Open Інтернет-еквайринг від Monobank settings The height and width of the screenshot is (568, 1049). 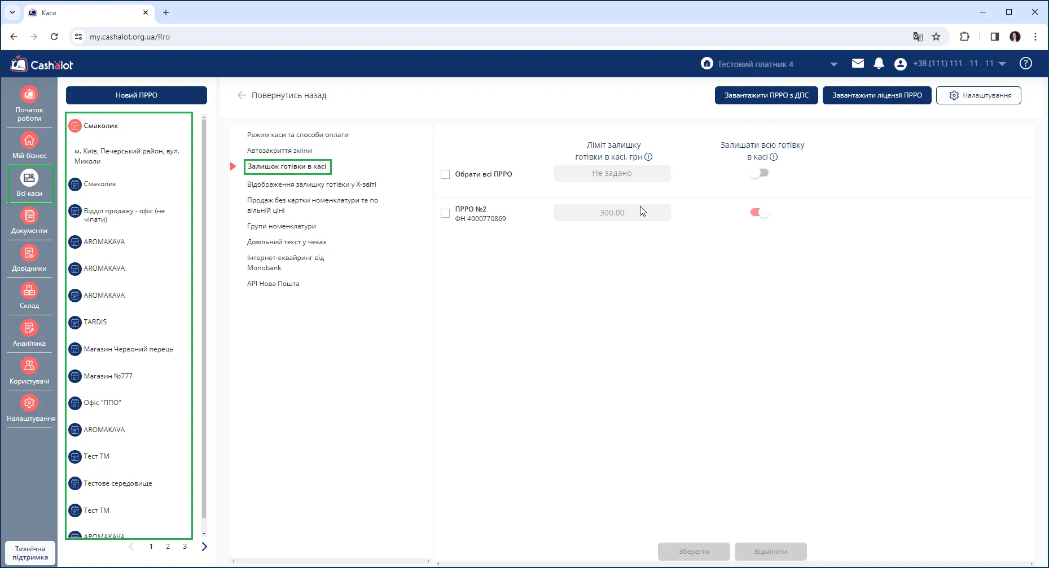click(x=286, y=263)
